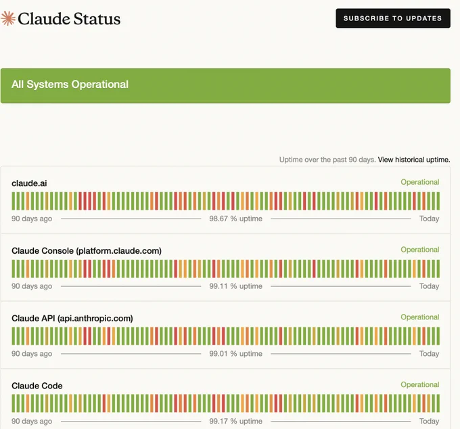Click the Operational status of Claude Code
The width and height of the screenshot is (460, 429).
point(420,384)
